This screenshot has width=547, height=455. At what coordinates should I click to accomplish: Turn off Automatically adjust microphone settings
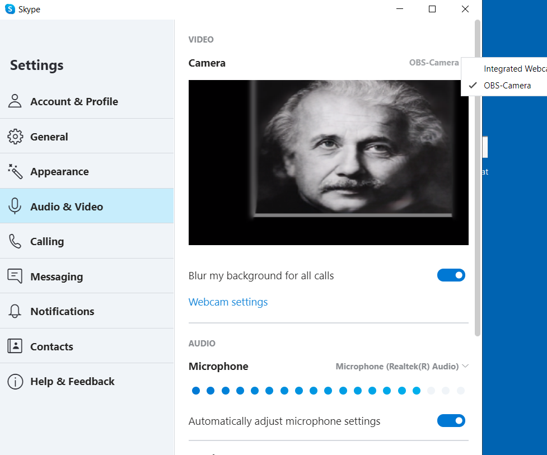451,421
